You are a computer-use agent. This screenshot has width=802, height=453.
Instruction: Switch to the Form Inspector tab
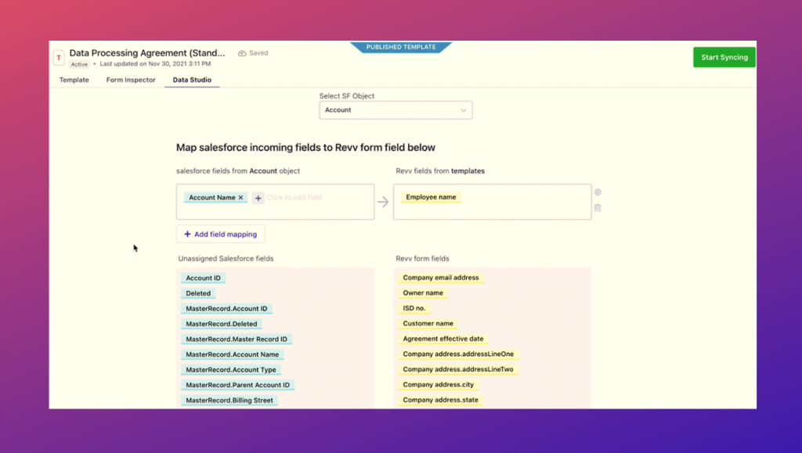(x=131, y=80)
